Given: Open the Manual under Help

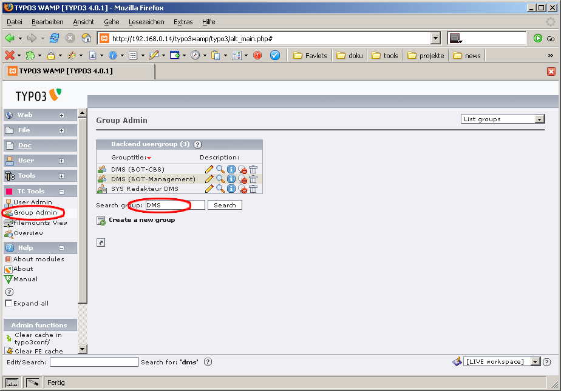Looking at the screenshot, I should click(25, 279).
